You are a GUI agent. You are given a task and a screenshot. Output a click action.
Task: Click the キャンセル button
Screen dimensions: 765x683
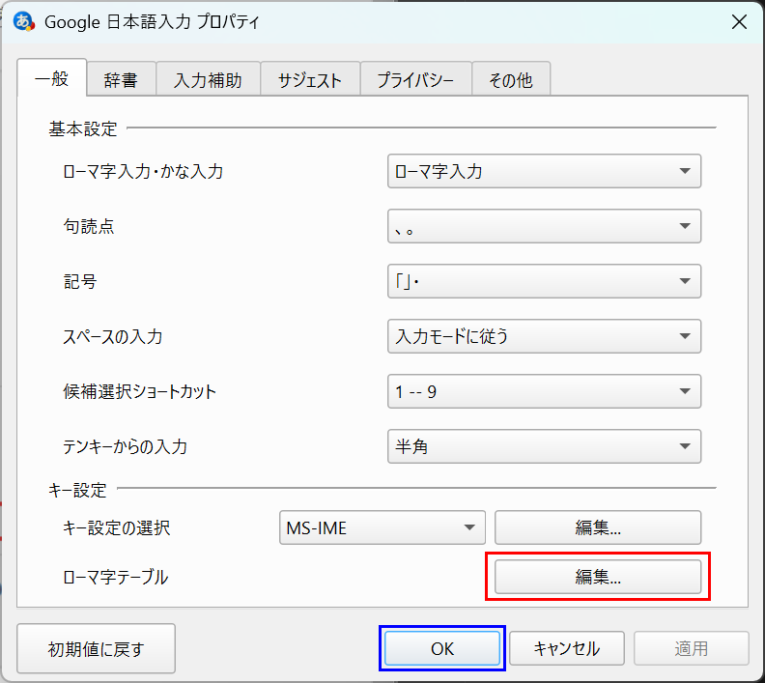[566, 648]
